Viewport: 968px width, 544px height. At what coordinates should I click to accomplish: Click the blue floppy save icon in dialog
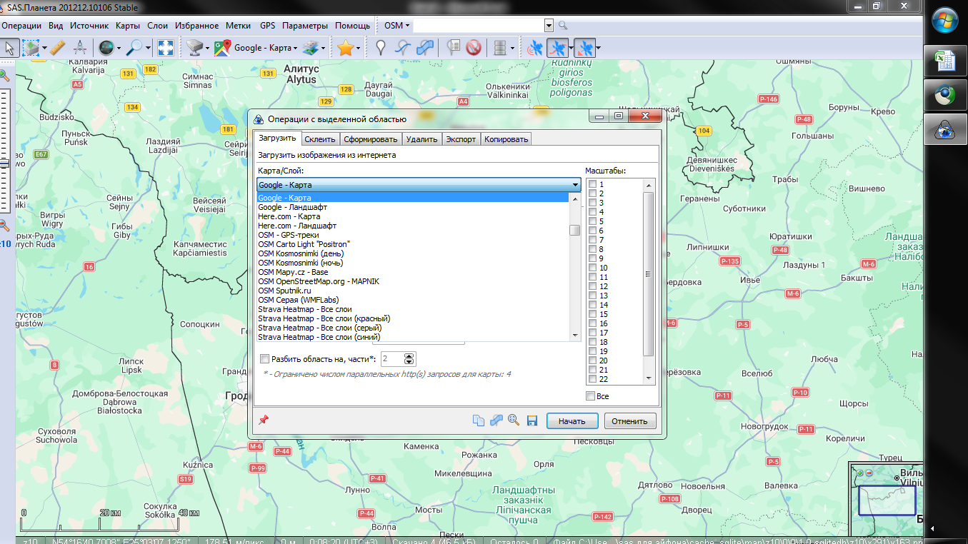[x=532, y=420]
